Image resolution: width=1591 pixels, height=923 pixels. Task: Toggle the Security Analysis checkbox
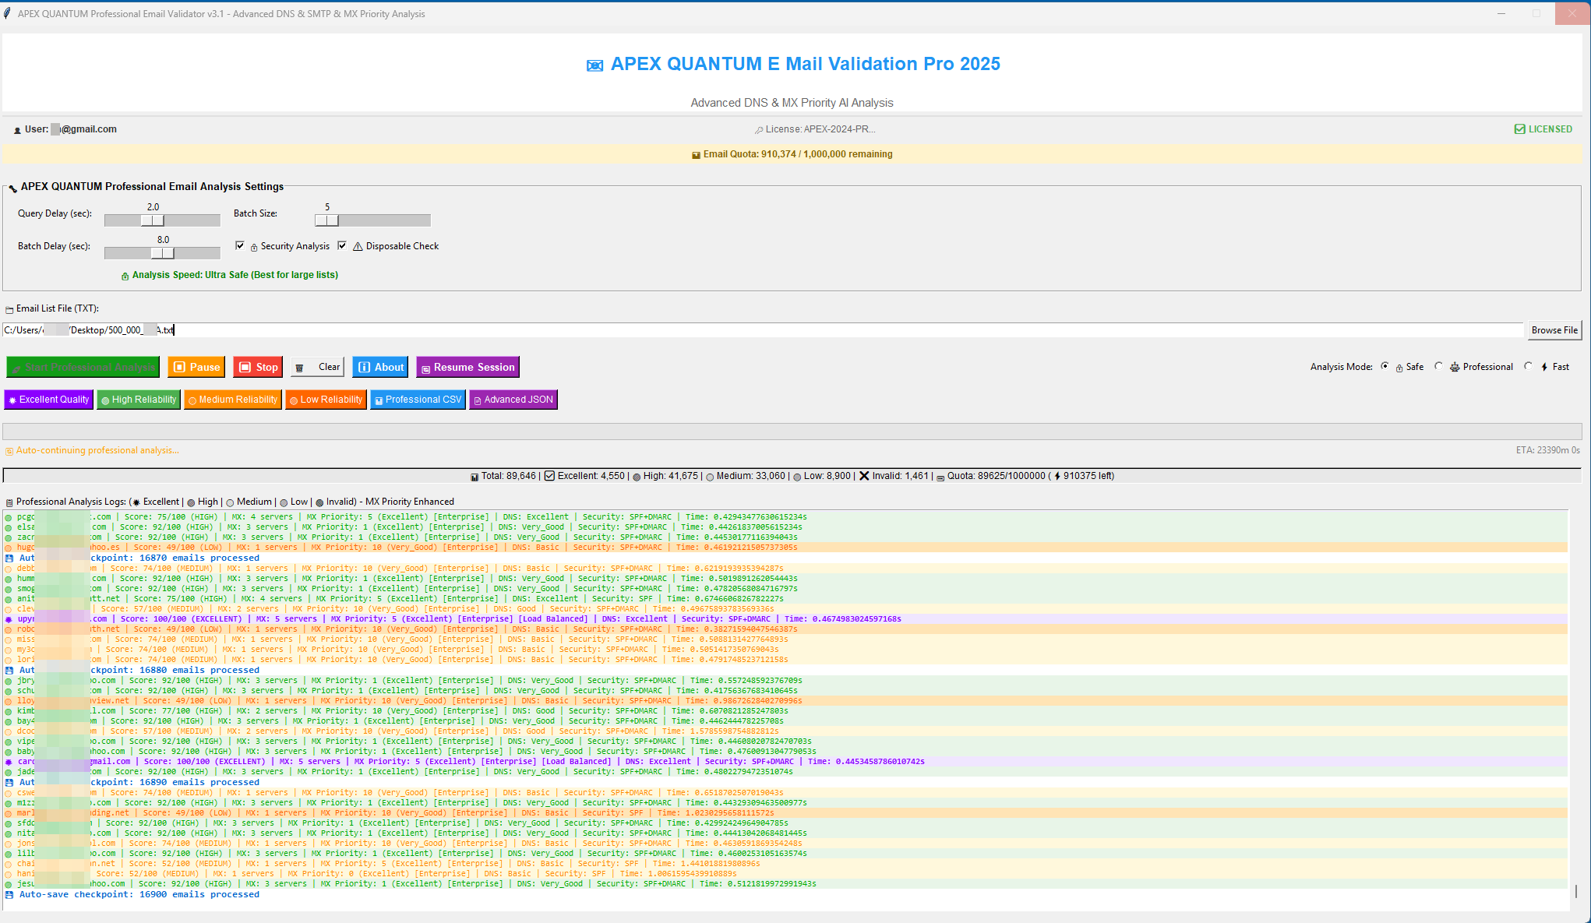[240, 245]
